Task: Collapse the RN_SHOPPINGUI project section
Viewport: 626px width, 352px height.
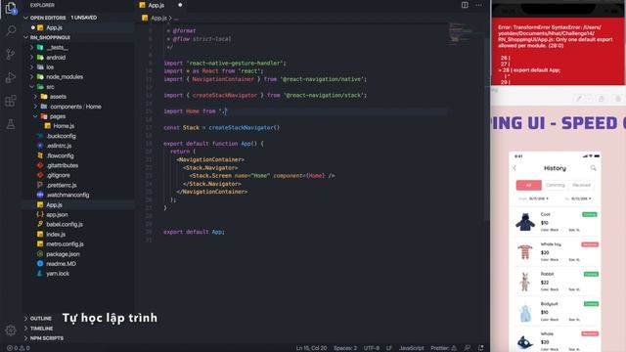Action: coord(26,37)
